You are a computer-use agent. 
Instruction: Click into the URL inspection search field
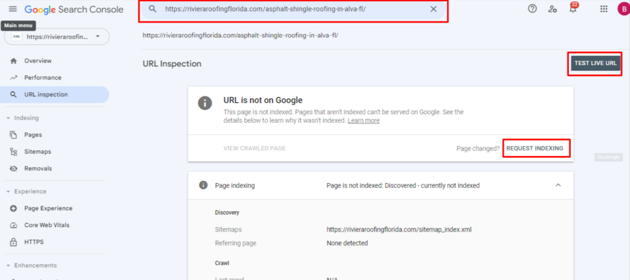tap(293, 9)
